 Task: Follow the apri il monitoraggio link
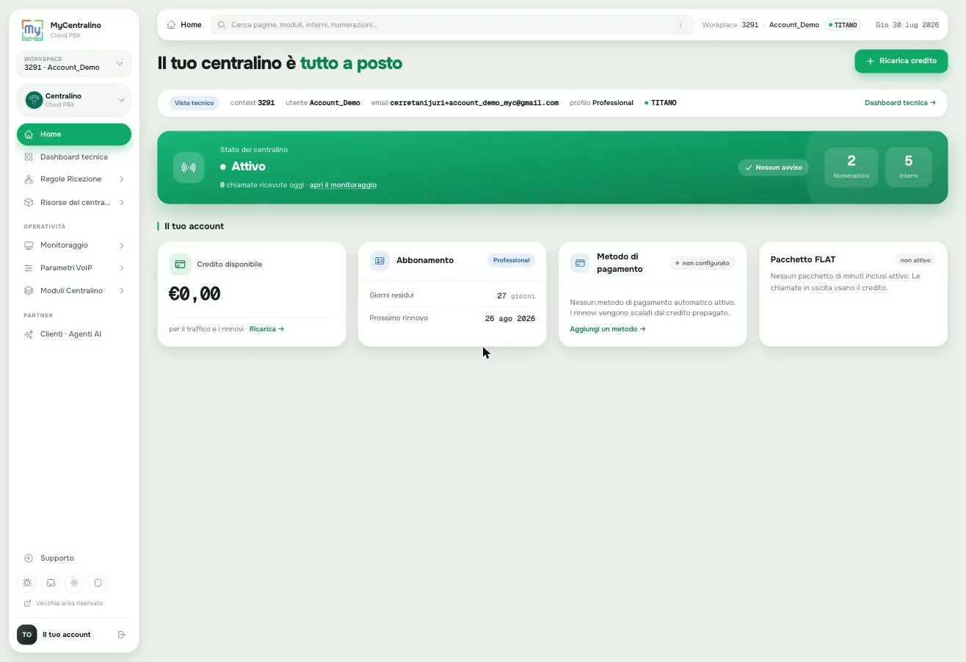343,185
